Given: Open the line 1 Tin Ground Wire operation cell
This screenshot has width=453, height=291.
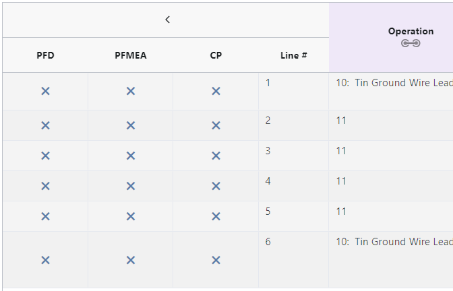Looking at the screenshot, I should point(394,83).
